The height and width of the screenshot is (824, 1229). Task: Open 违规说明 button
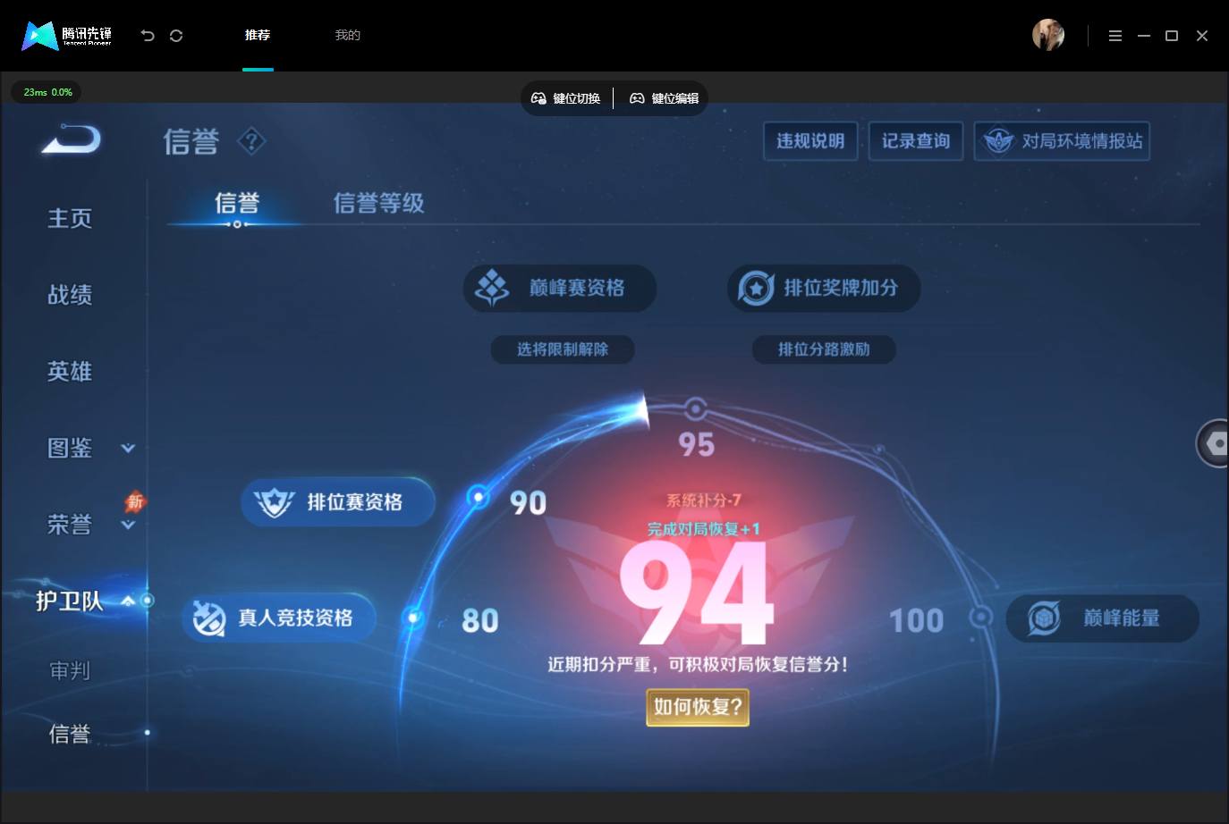point(810,141)
